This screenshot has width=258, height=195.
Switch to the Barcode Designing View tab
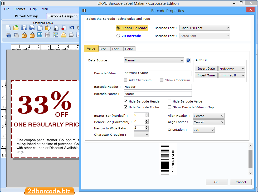(x=63, y=16)
